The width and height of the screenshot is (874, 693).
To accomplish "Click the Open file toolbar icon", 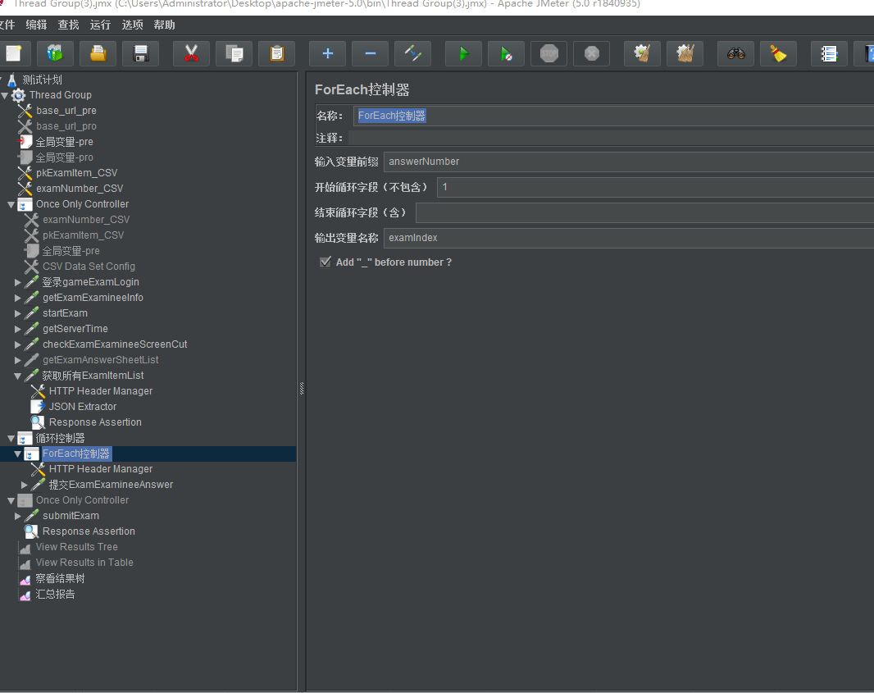I will tap(98, 53).
